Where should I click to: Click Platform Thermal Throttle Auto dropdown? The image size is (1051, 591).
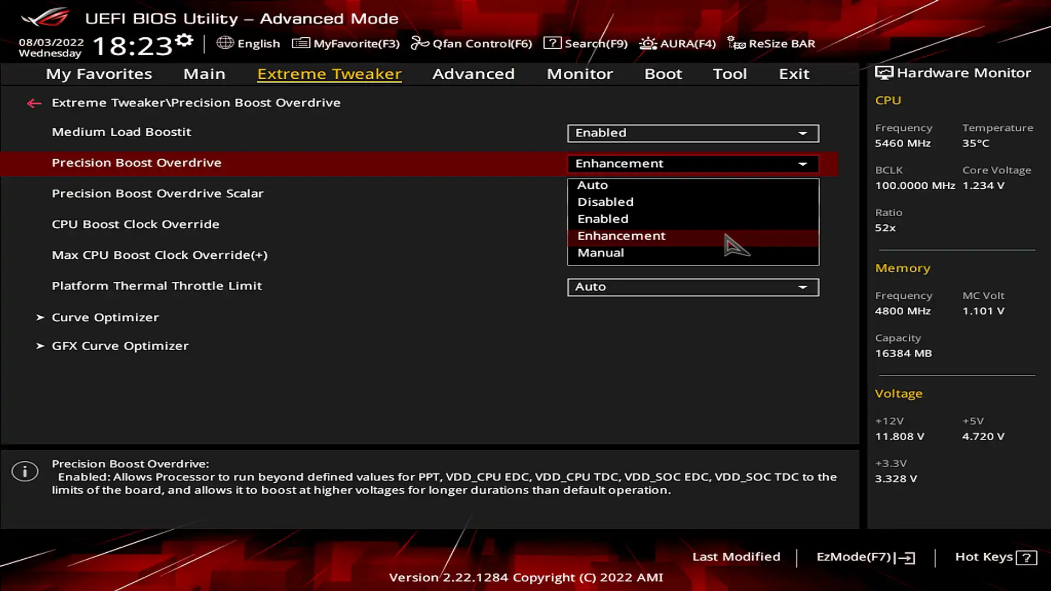point(693,287)
